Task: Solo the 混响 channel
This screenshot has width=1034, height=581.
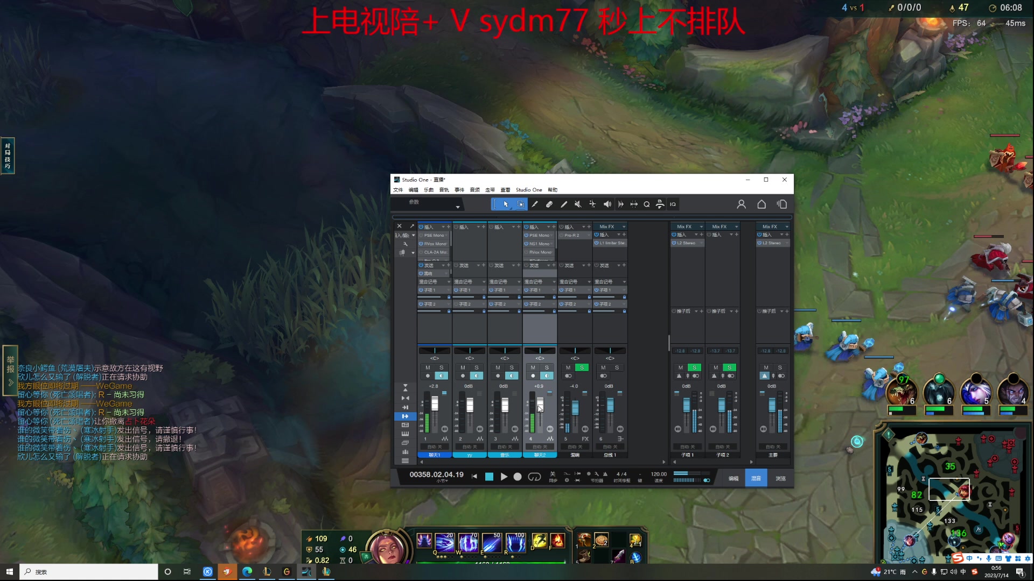Action: [582, 367]
